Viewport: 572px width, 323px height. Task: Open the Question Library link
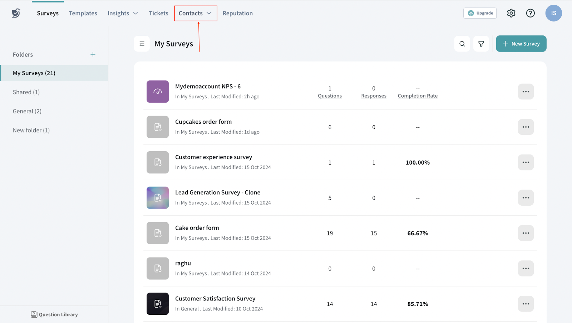coord(54,314)
